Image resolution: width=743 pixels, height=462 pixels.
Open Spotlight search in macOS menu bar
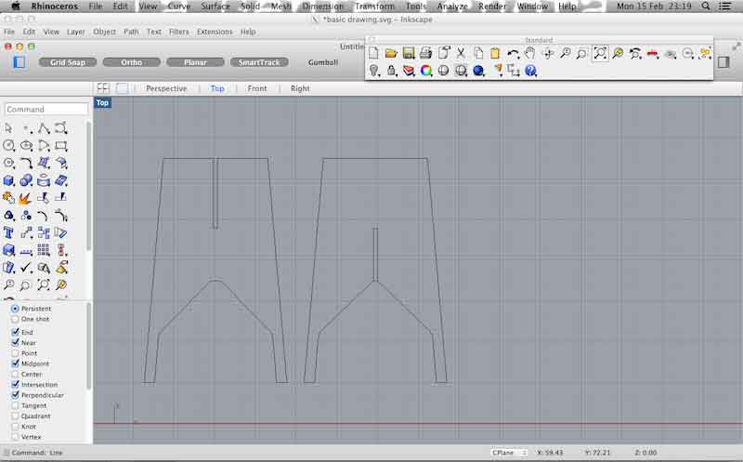(x=706, y=7)
